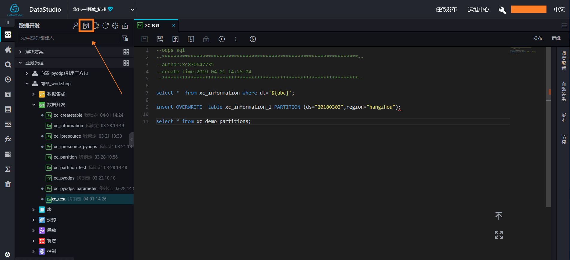Open the cost estimate dollar icon
Image resolution: width=570 pixels, height=260 pixels.
click(253, 39)
